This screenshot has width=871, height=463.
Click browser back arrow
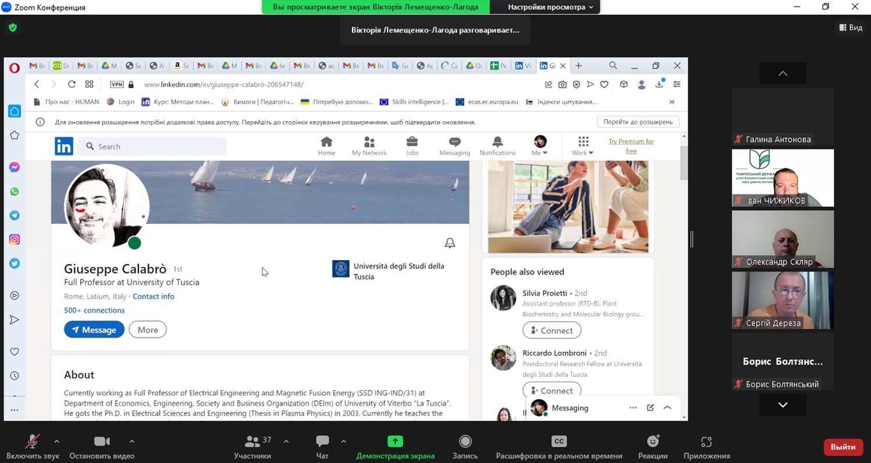click(x=37, y=84)
